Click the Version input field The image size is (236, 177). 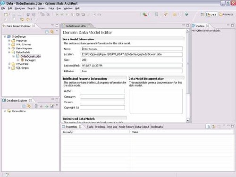click(x=102, y=102)
